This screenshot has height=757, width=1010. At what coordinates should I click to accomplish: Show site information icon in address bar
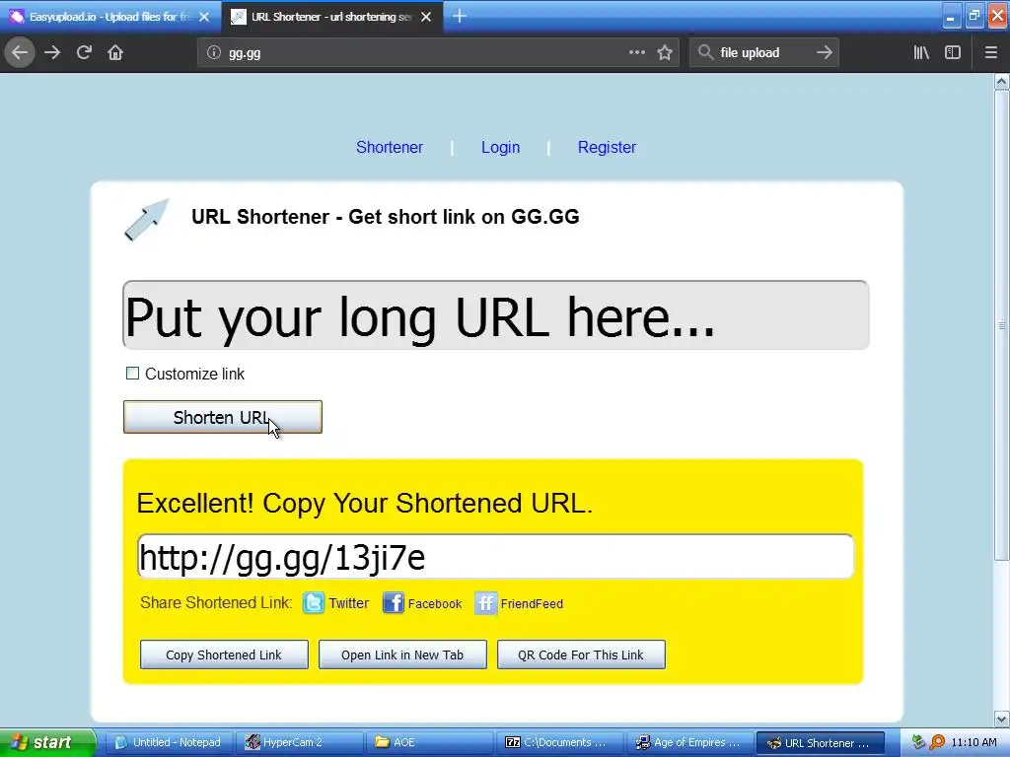214,53
